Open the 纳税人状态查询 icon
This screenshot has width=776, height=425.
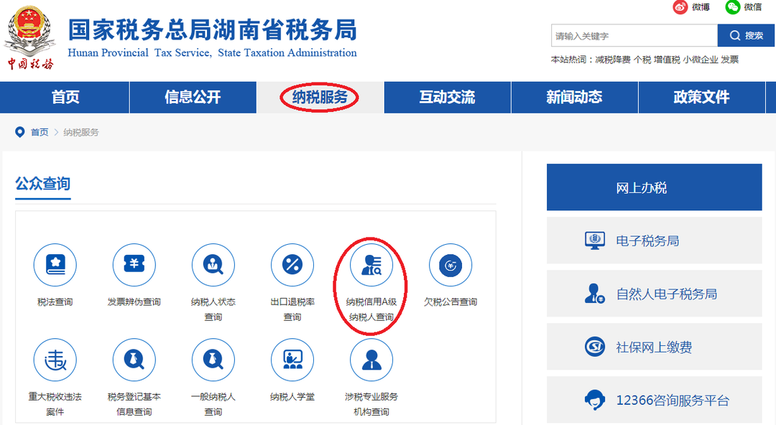(213, 265)
